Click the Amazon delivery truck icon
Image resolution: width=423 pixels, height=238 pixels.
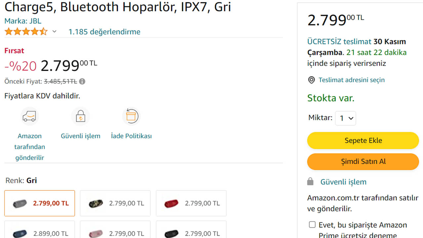point(29,116)
